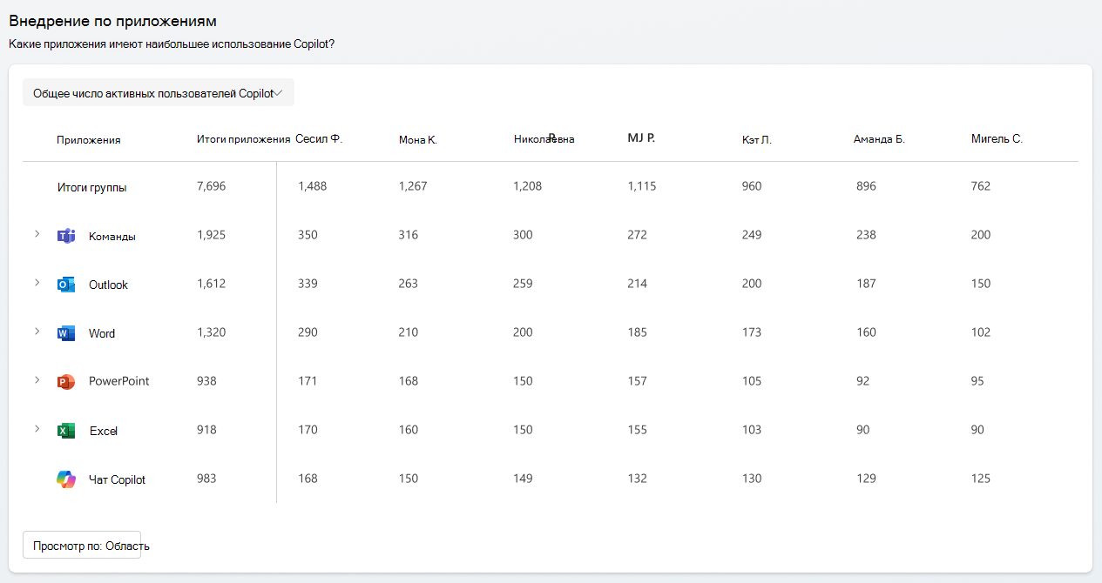Click Outlook value 339 for Сесил Ф.
This screenshot has height=583, width=1102.
(x=308, y=284)
